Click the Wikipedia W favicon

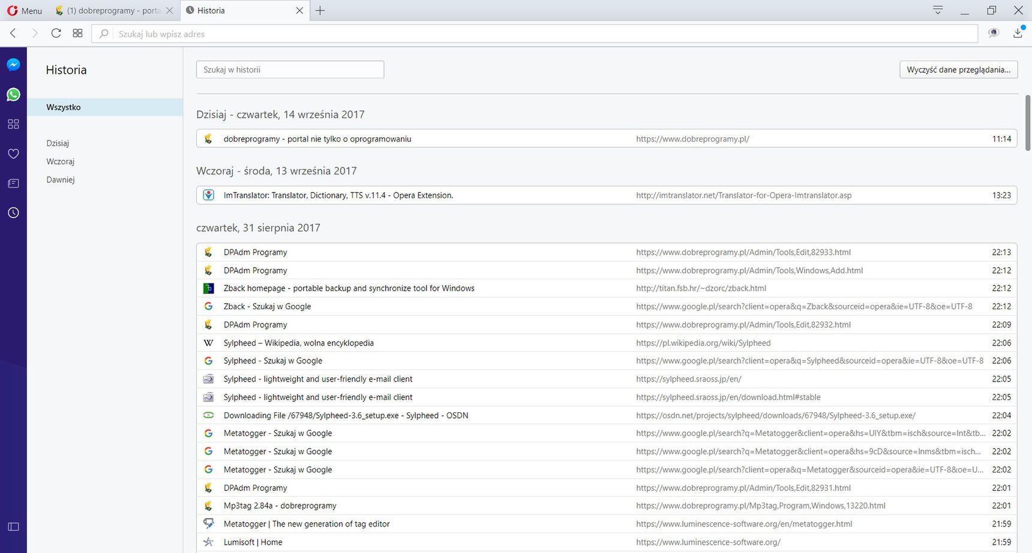tap(208, 343)
